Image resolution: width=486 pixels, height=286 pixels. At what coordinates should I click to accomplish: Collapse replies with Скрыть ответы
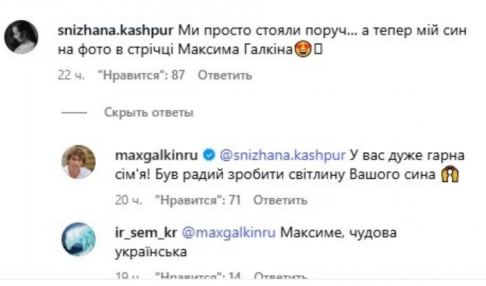[148, 112]
